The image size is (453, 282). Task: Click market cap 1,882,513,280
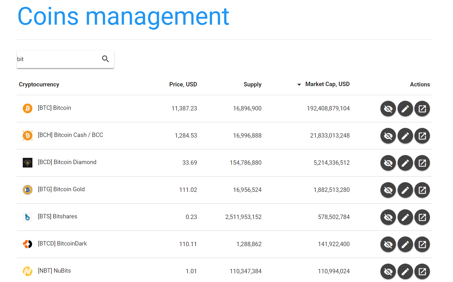point(332,190)
